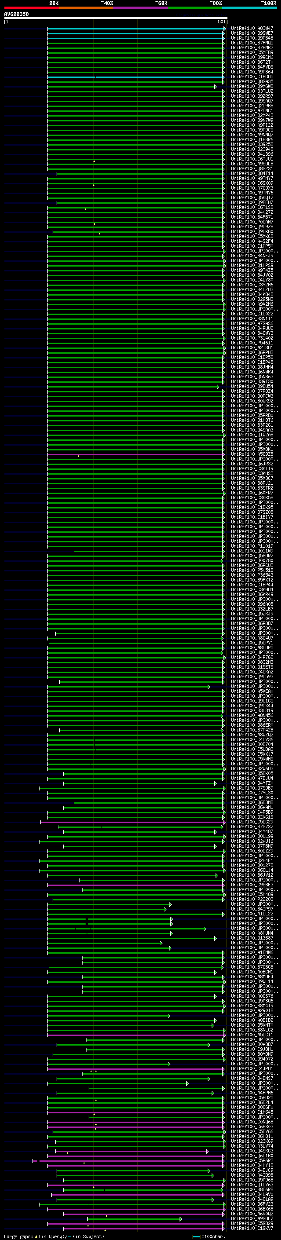Click cyan alignment bar for UniRef100_A8IW47
The image size is (281, 1240).
click(137, 29)
